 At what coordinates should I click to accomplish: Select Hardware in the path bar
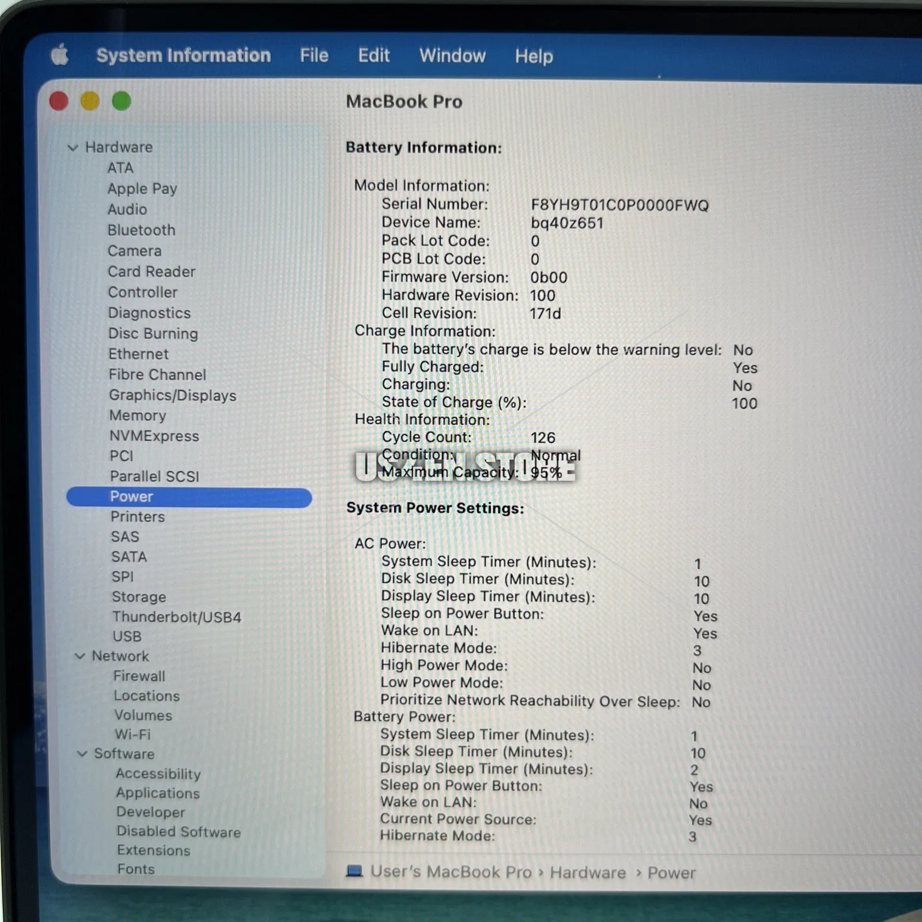tap(587, 872)
